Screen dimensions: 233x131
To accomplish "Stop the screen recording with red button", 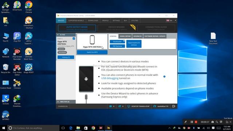I will point(196,122).
